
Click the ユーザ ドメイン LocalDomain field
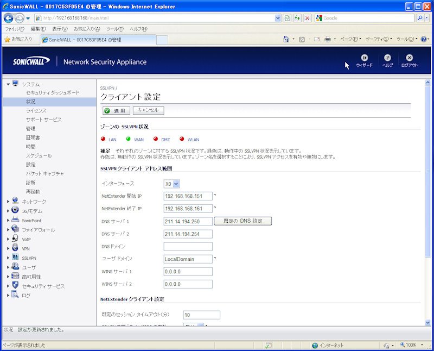click(x=188, y=259)
